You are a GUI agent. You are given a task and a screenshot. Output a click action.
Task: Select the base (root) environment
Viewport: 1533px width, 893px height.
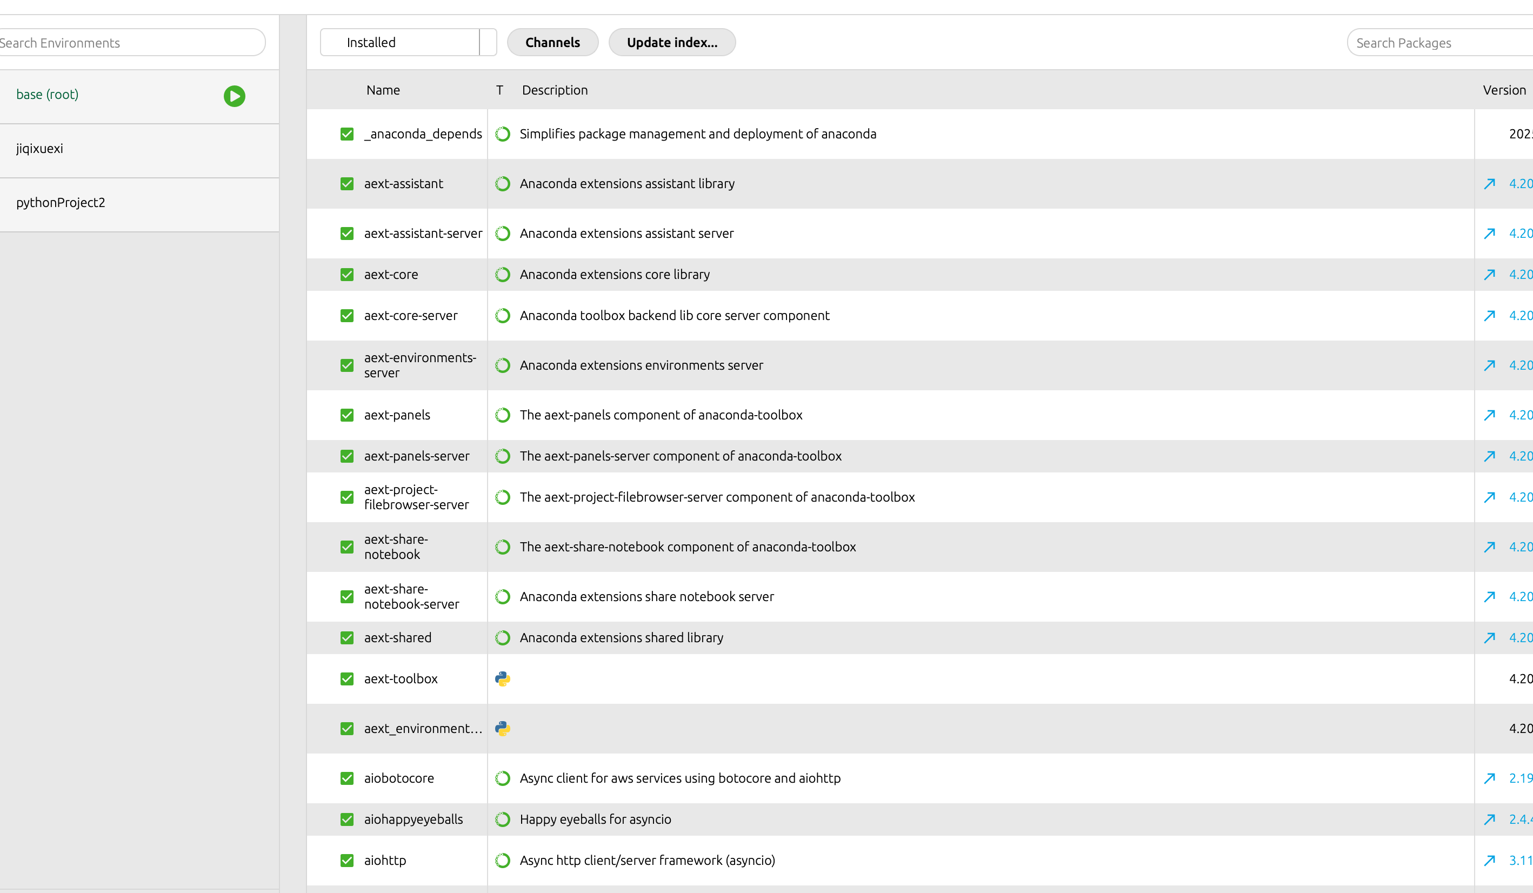139,96
